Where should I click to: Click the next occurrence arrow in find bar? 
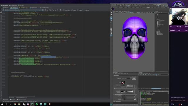click(48, 10)
